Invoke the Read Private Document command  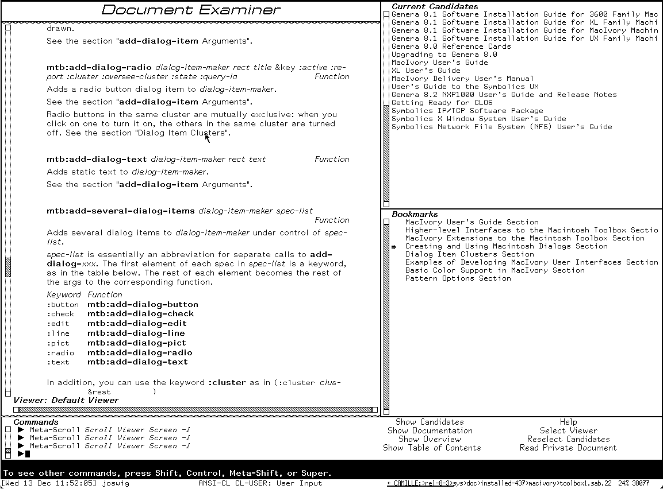tap(568, 448)
